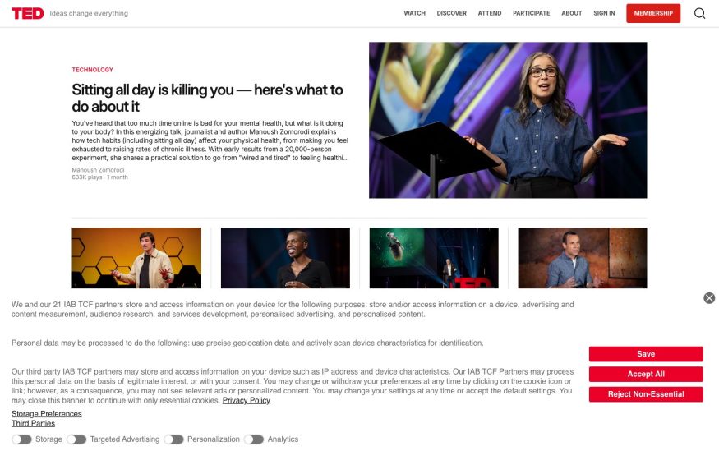Expand the Participate menu

click(x=532, y=13)
